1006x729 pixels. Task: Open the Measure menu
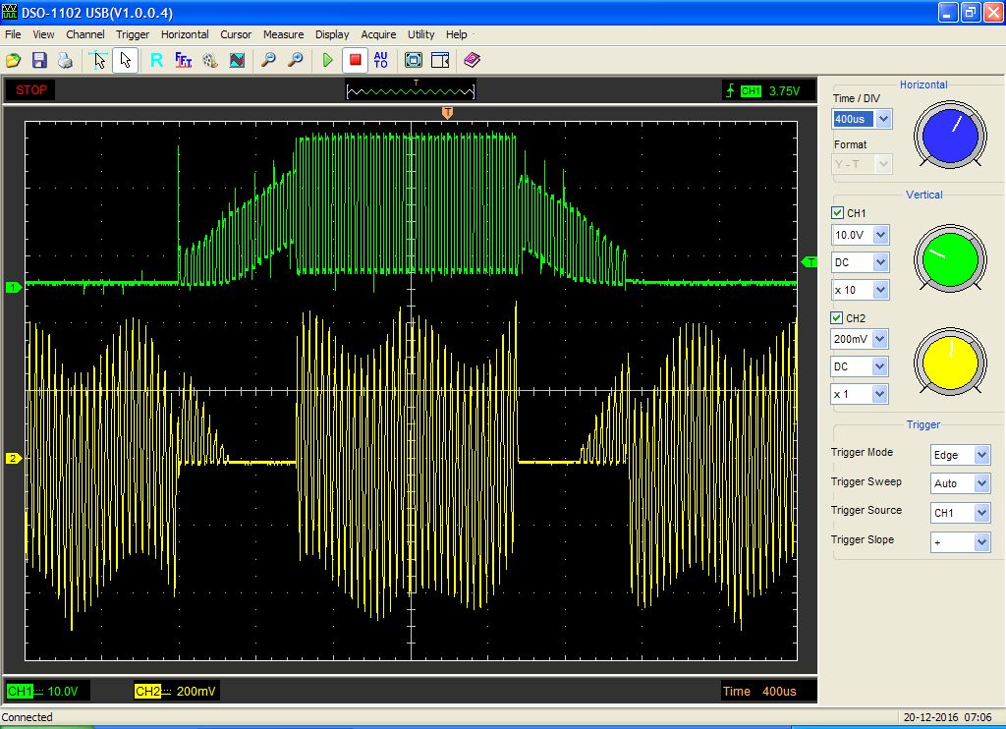coord(283,34)
